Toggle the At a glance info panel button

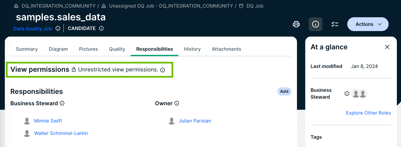pos(315,24)
